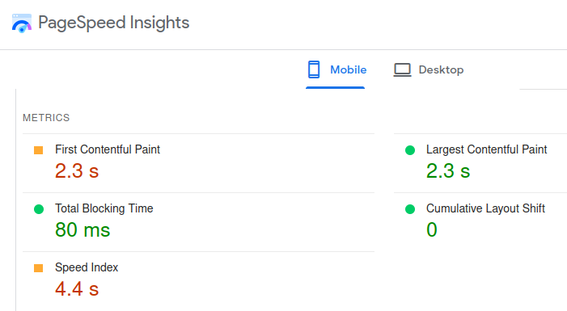This screenshot has height=311, width=567.
Task: Click the Largest Contentful Paint label
Action: [x=486, y=149]
